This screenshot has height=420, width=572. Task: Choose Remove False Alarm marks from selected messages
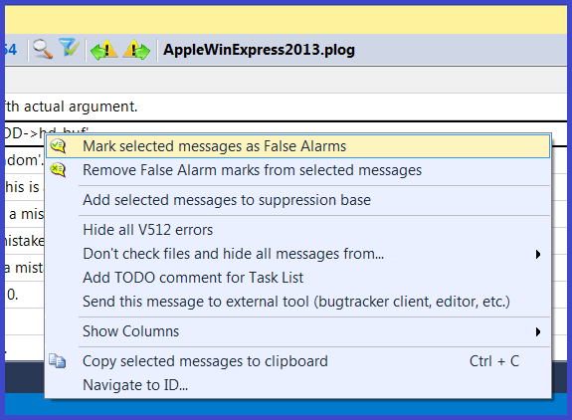(x=298, y=170)
